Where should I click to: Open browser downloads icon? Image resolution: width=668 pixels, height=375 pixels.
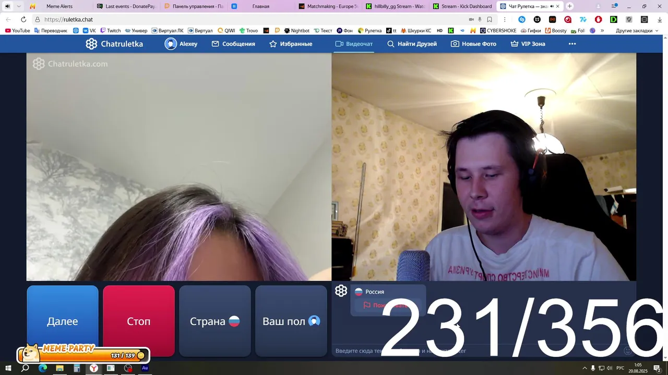(660, 19)
